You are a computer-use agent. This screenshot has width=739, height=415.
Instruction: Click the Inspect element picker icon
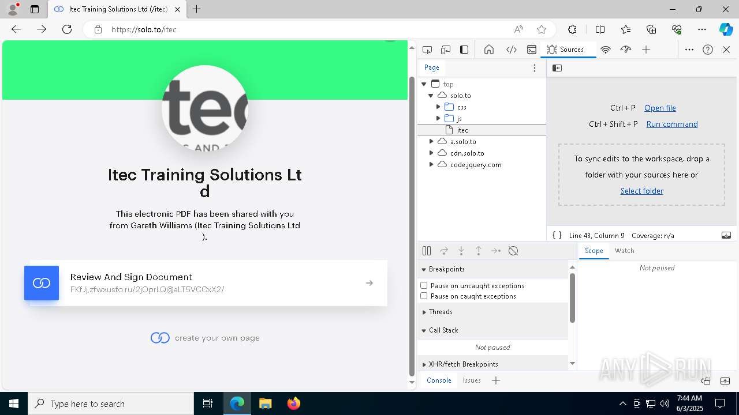(427, 50)
